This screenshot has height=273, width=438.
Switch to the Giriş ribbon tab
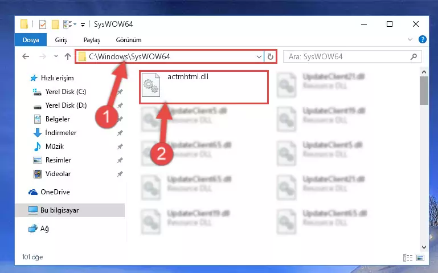coord(60,40)
